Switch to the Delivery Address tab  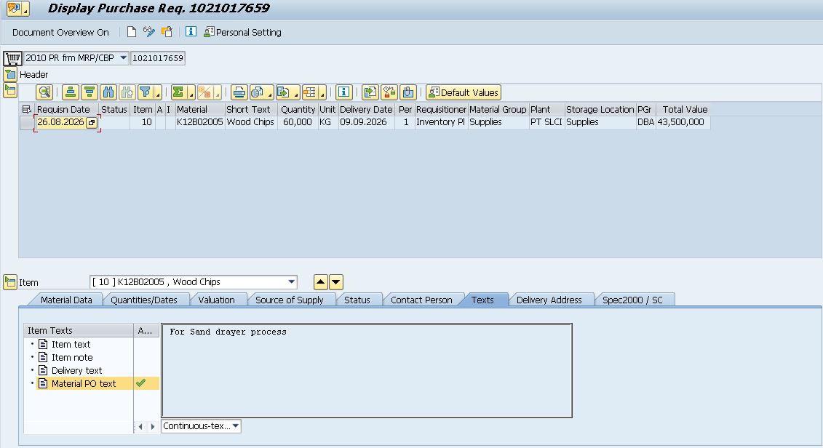549,300
